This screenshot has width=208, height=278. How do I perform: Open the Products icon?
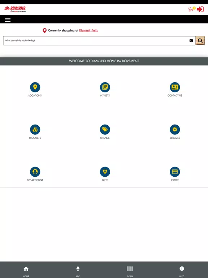click(x=35, y=130)
